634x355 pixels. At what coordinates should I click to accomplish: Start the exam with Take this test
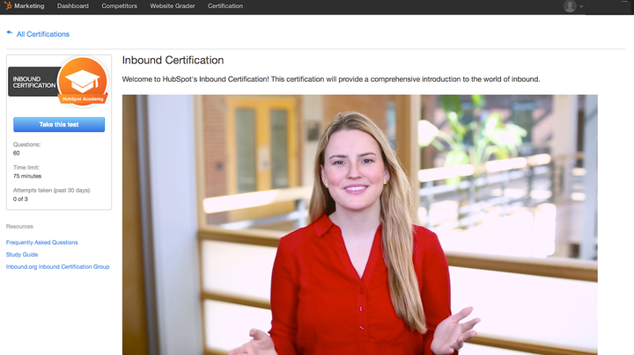(x=59, y=124)
